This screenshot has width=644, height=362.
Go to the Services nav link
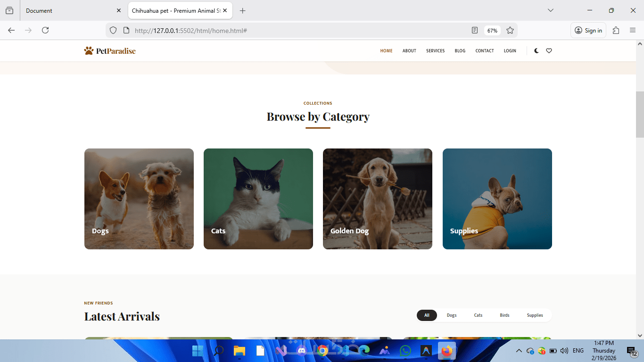click(x=435, y=51)
